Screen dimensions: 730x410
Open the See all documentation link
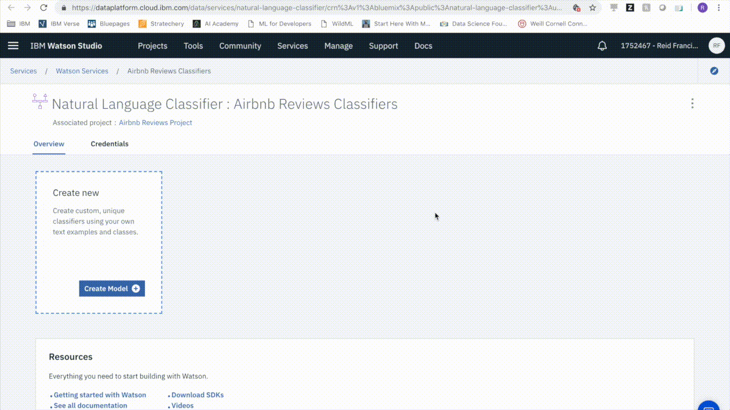coord(91,405)
